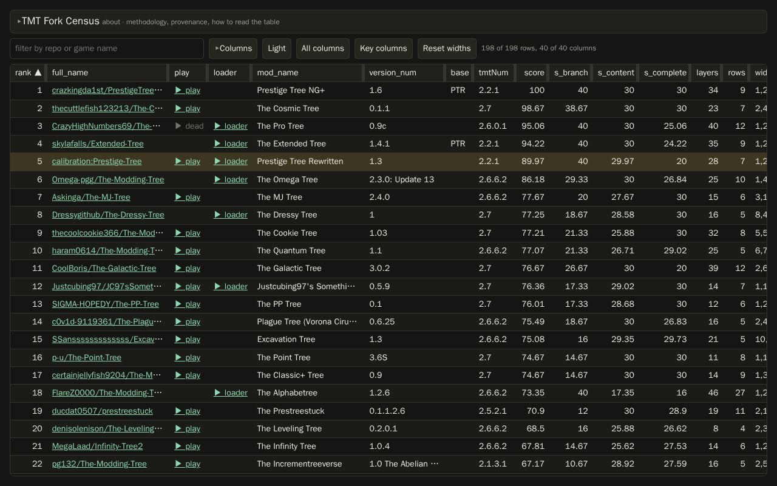The height and width of the screenshot is (486, 777).
Task: Open loader for The Extended Tree
Action: point(231,143)
